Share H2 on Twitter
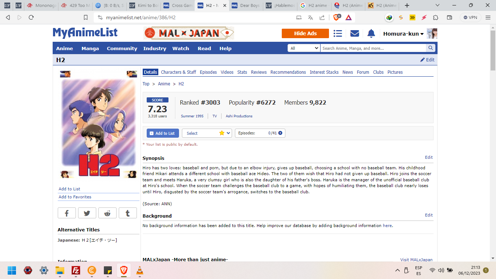This screenshot has height=279, width=496. [x=87, y=213]
